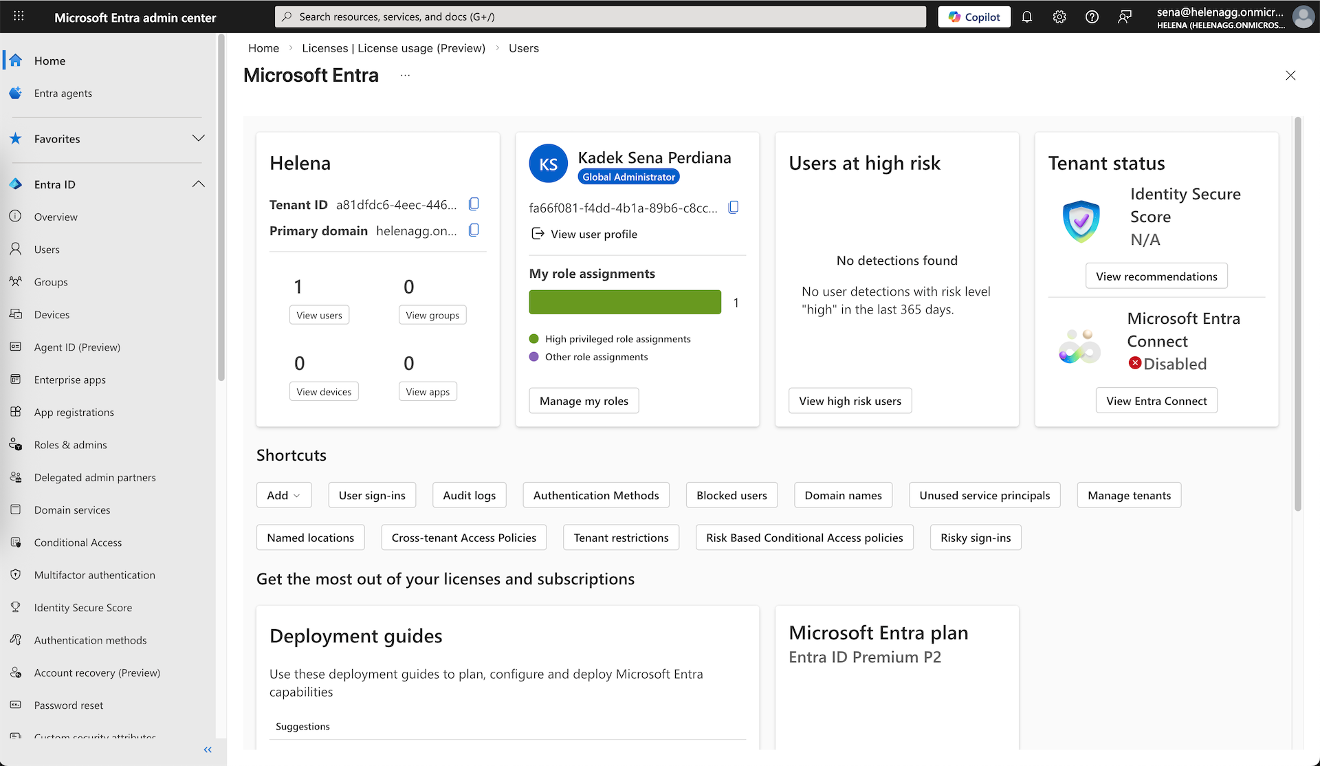Copy the Tenant ID value
Image resolution: width=1320 pixels, height=766 pixels.
click(x=474, y=204)
